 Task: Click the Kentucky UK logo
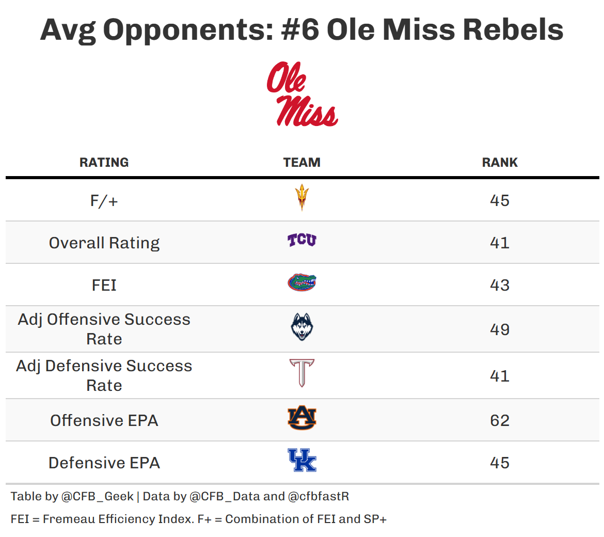302,461
